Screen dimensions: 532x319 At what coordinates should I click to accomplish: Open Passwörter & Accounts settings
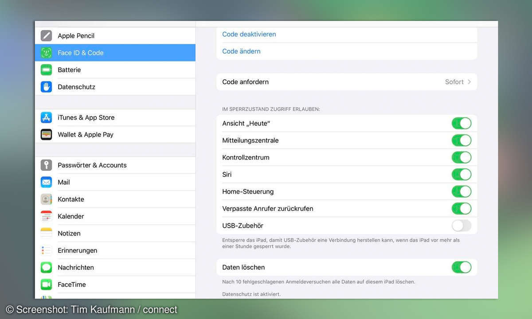[x=115, y=165]
